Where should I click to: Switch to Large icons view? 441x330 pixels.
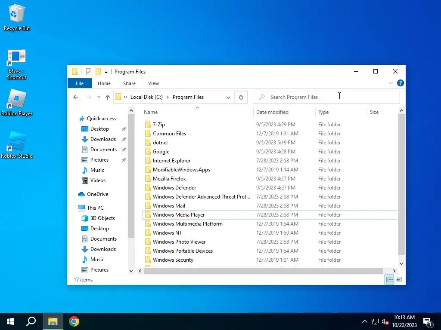click(399, 279)
